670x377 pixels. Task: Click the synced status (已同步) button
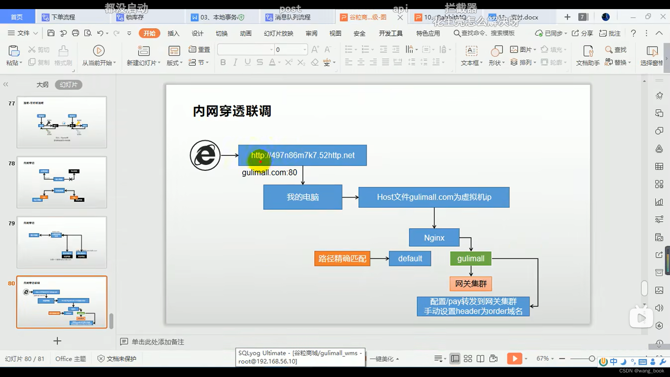(x=551, y=33)
